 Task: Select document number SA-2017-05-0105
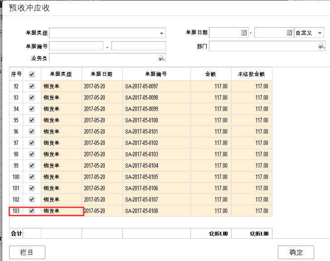pos(141,177)
